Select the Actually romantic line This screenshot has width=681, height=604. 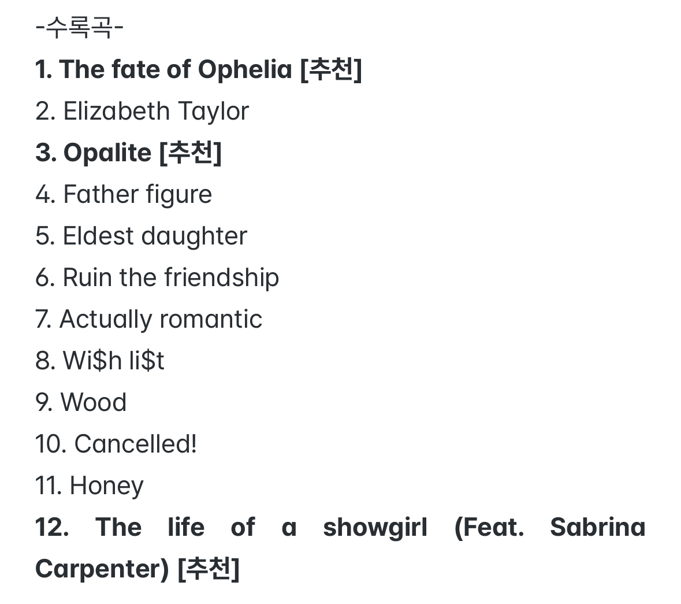click(x=148, y=319)
